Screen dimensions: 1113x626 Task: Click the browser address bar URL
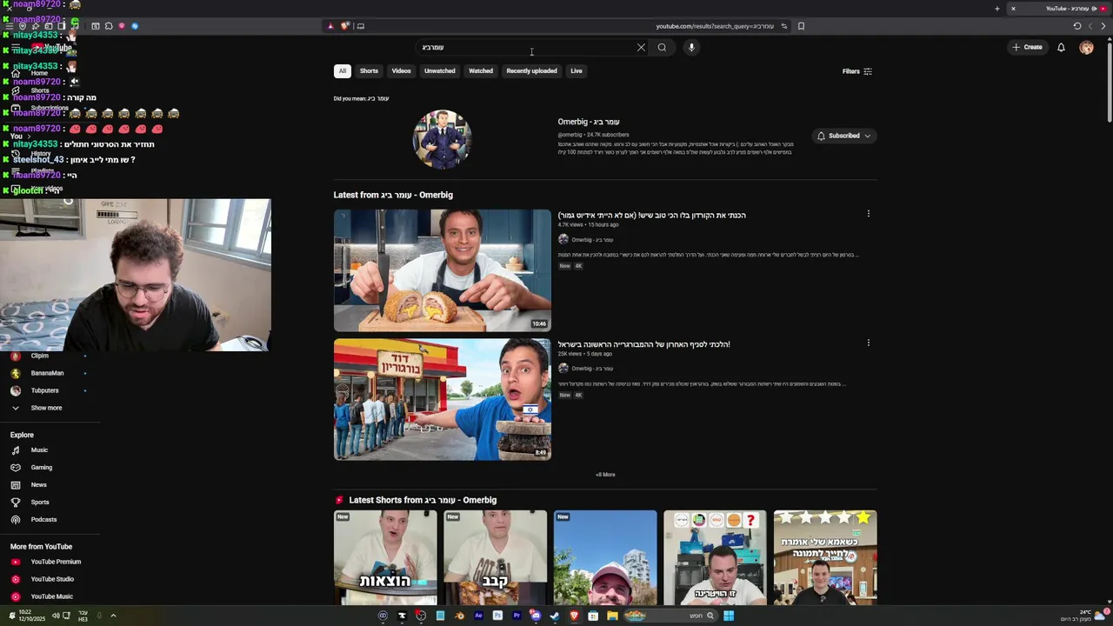715,26
